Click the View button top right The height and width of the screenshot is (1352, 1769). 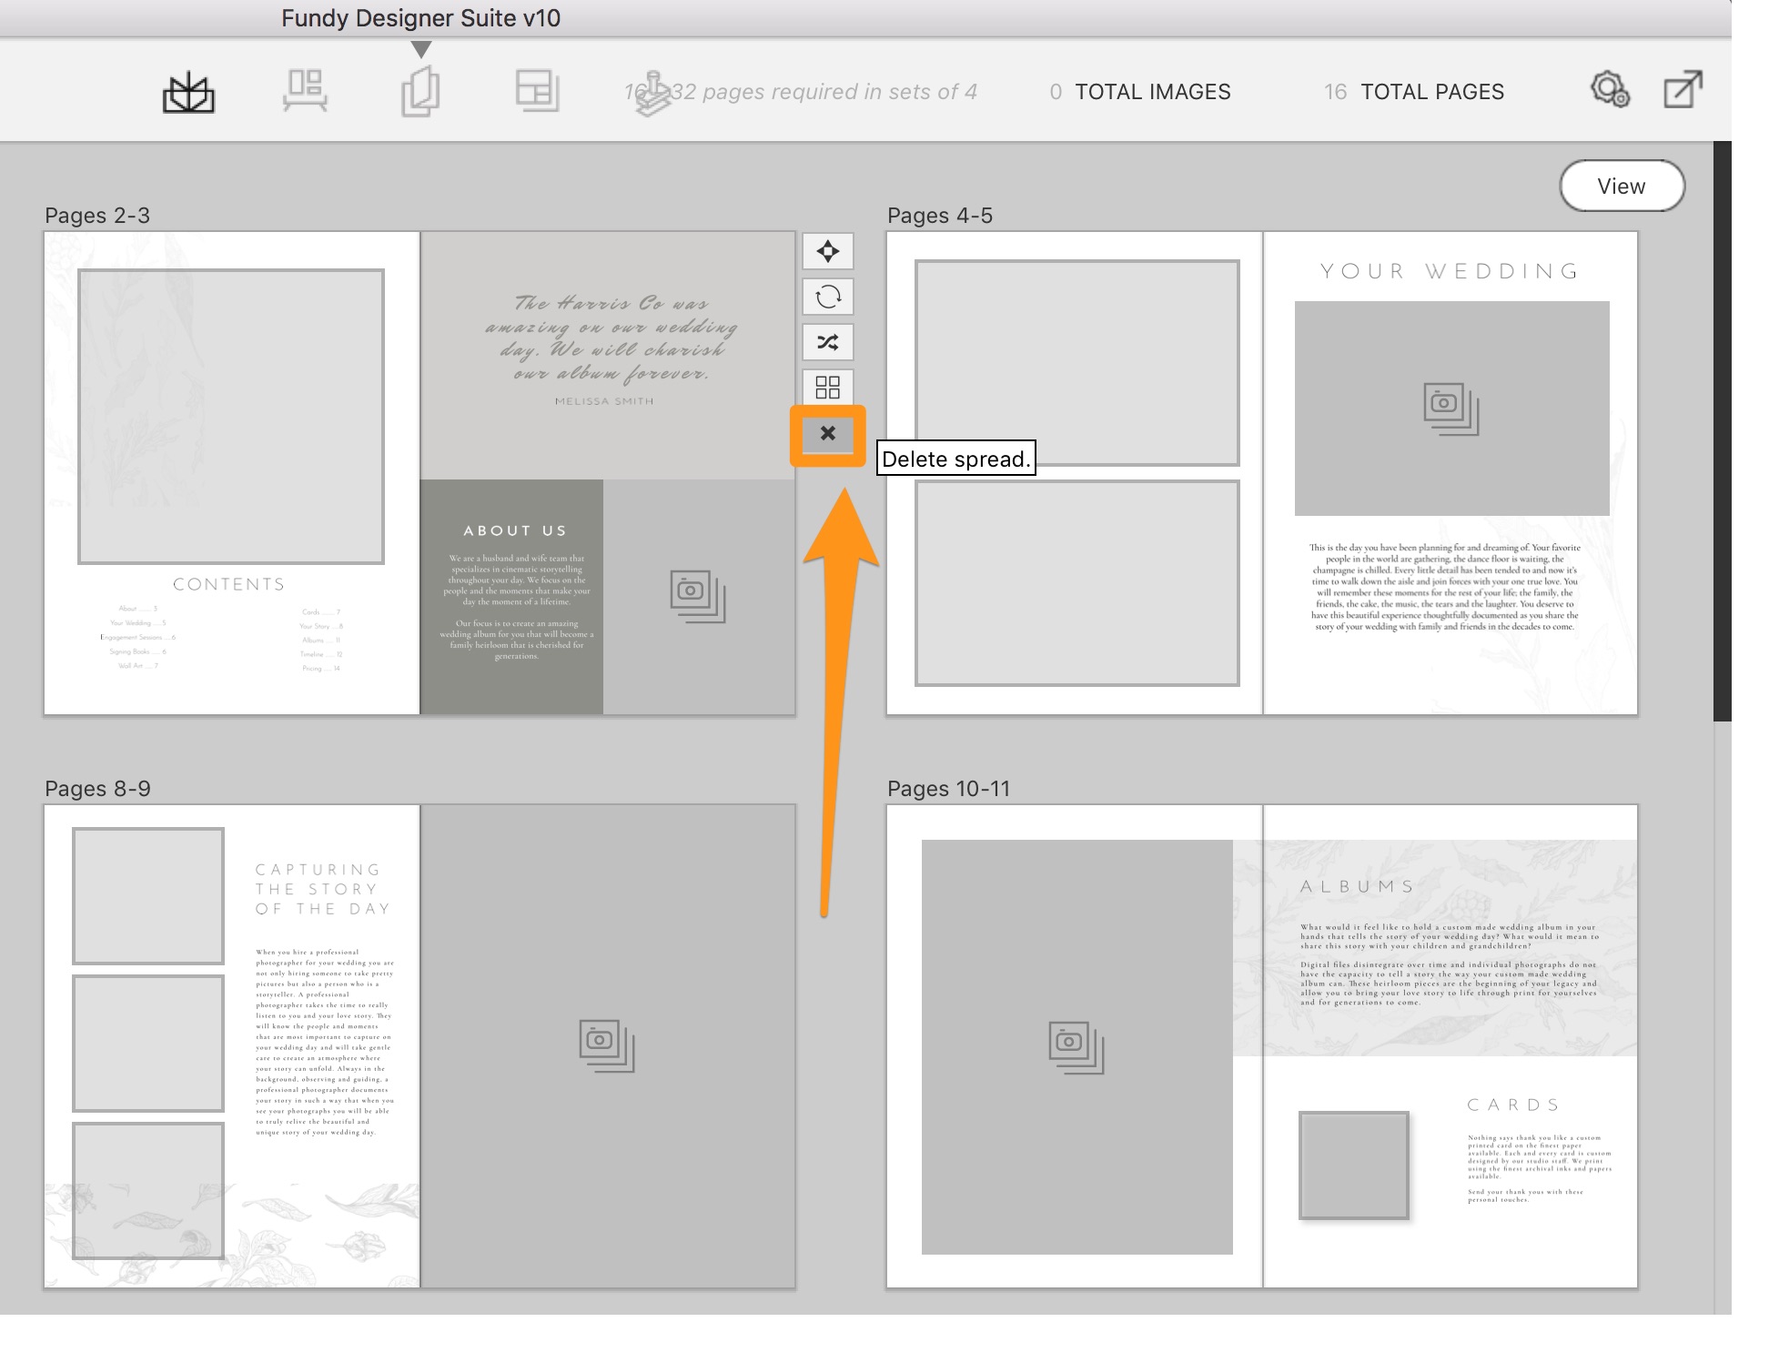(x=1622, y=186)
